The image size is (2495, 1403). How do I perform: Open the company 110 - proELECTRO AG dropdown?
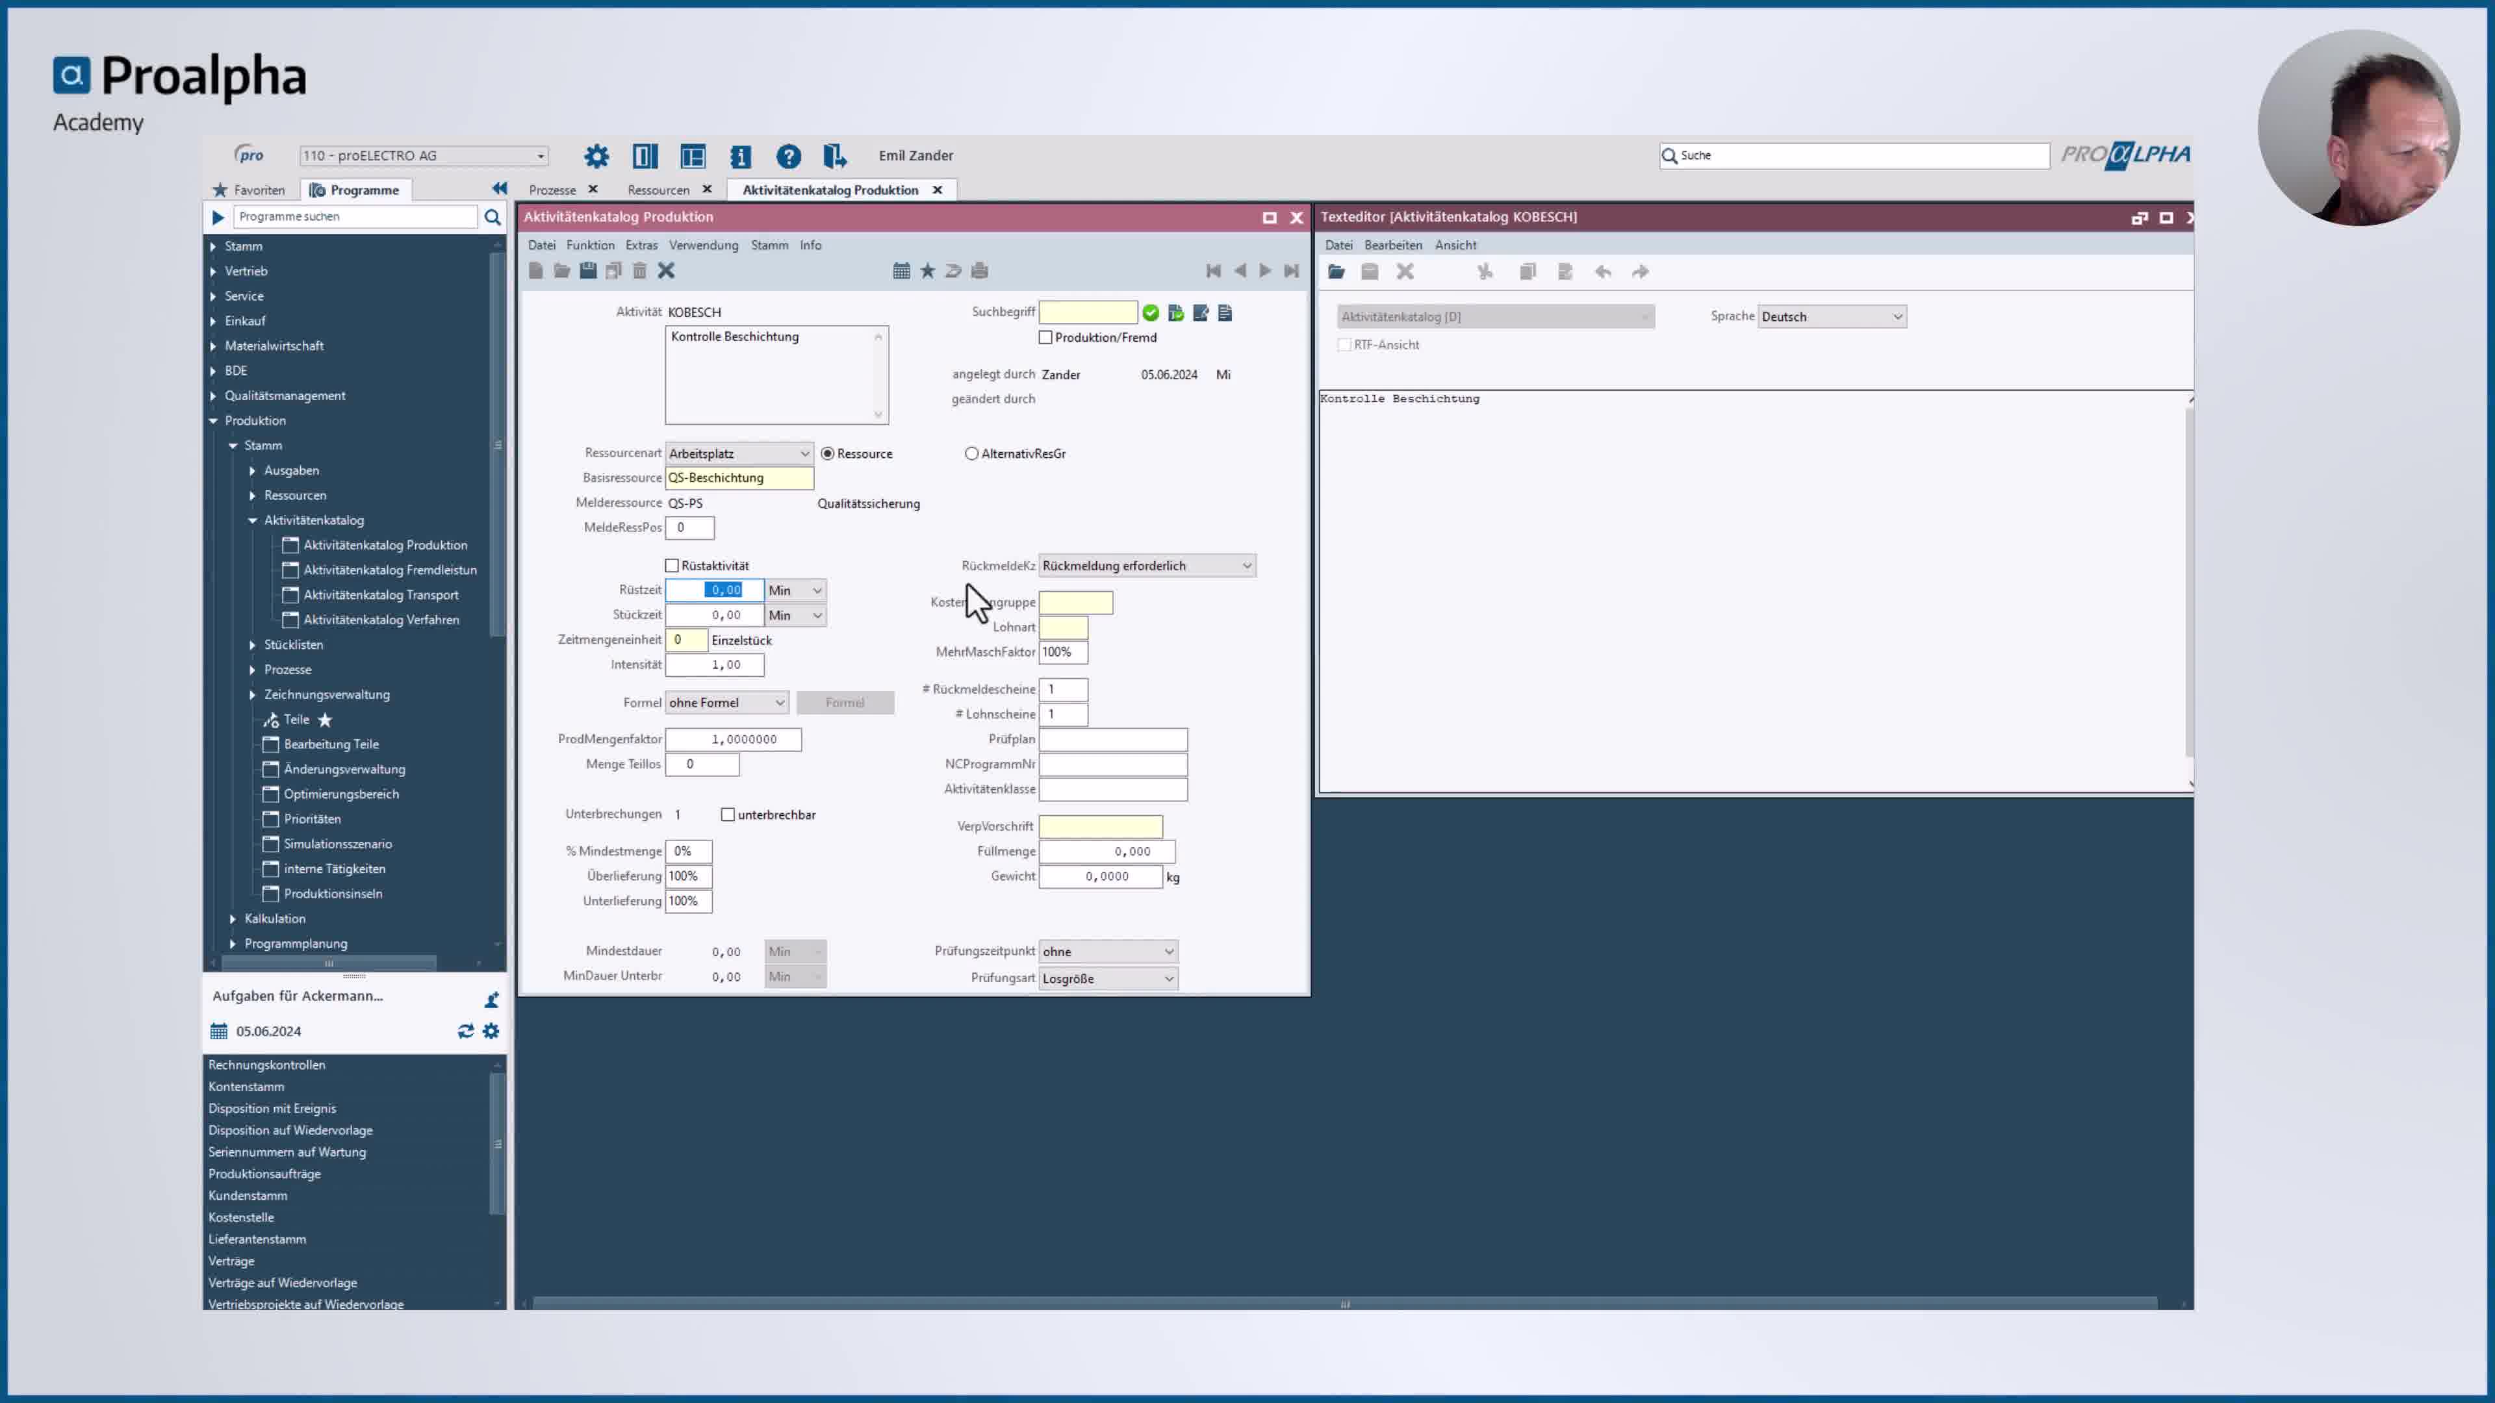tap(424, 156)
